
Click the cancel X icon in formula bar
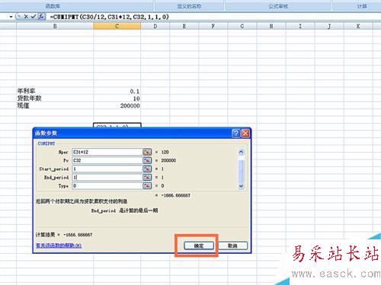(26, 17)
